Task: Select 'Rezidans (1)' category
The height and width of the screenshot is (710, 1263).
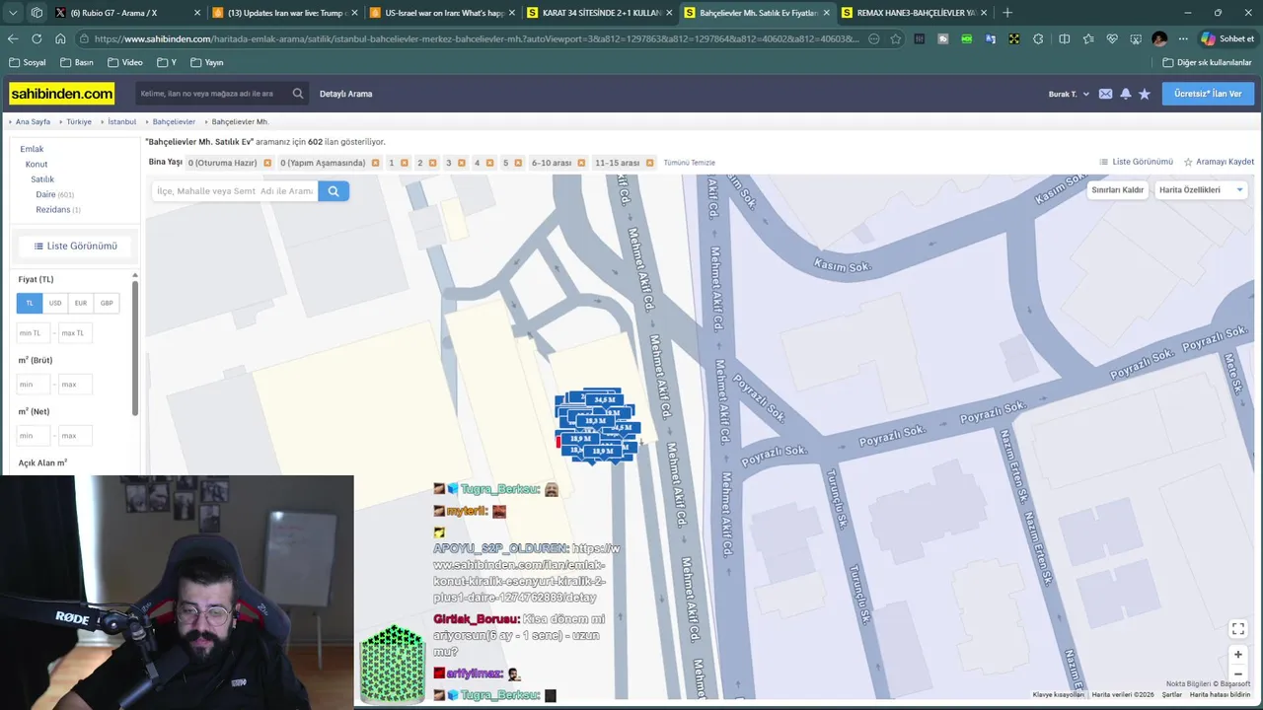Action: pyautogui.click(x=58, y=209)
